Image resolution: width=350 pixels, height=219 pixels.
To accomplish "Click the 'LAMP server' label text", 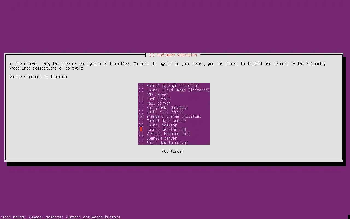I will point(159,99).
